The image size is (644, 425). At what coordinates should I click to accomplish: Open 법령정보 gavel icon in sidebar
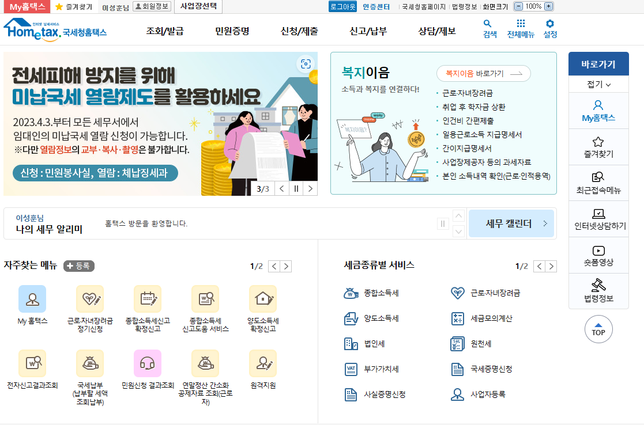click(598, 291)
